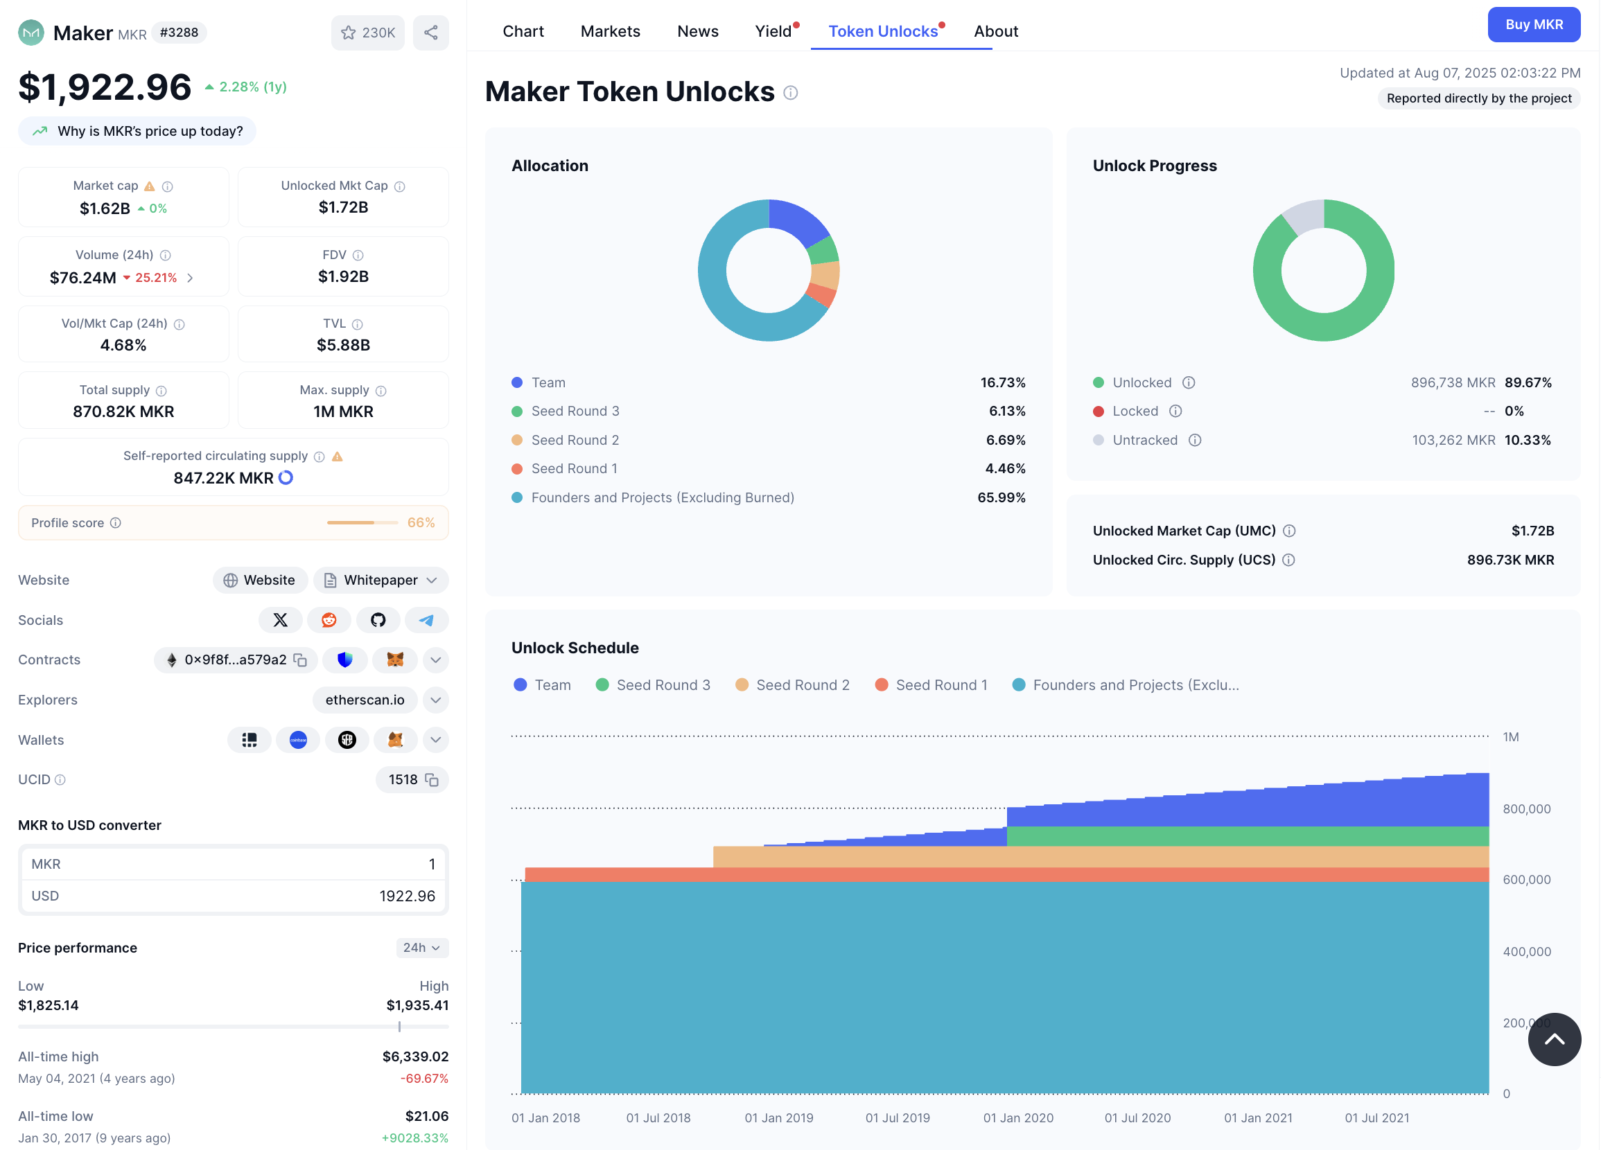Click info icon next to Unlocked legend

(1189, 382)
